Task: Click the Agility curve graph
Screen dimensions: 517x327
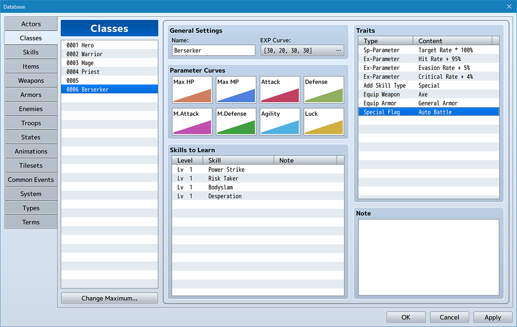Action: [280, 122]
